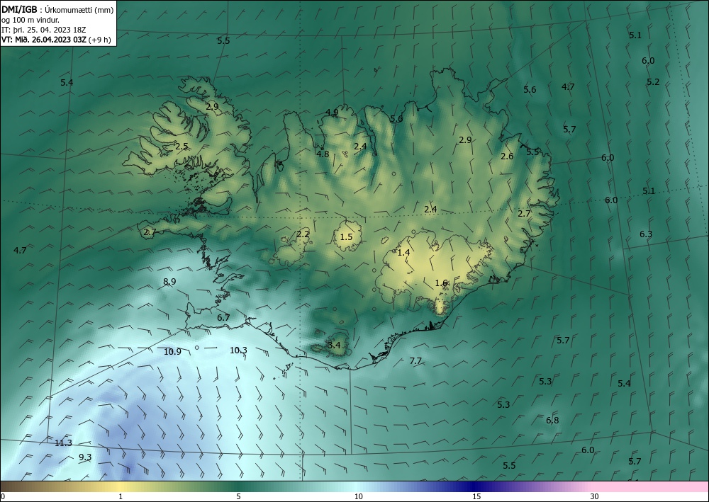Select the 4.9 map value
This screenshot has height=502, width=709.
[x=331, y=113]
